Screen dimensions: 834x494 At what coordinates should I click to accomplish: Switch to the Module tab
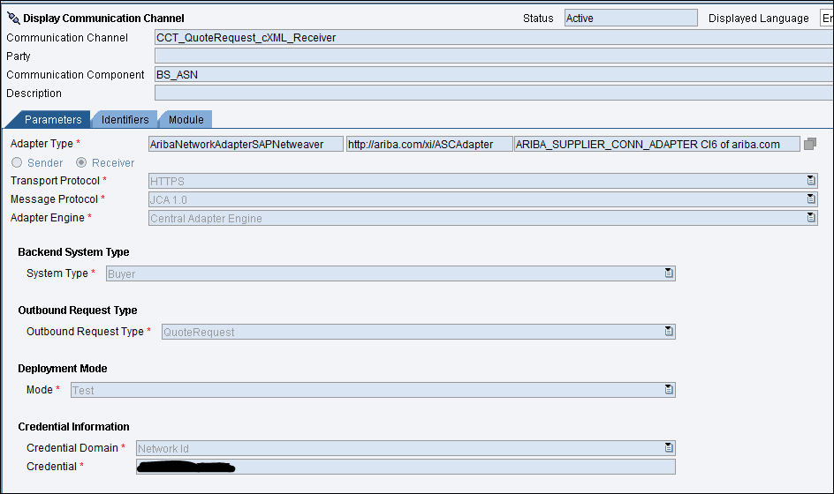click(186, 119)
